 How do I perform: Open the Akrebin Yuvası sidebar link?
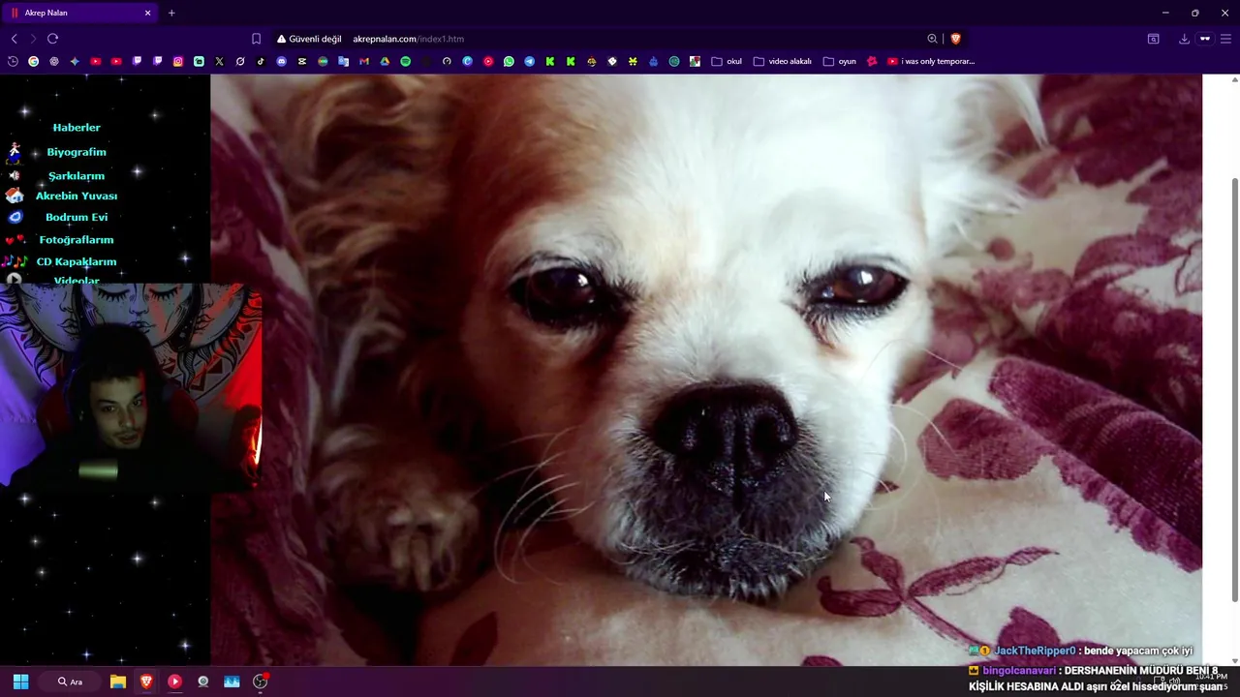77,196
